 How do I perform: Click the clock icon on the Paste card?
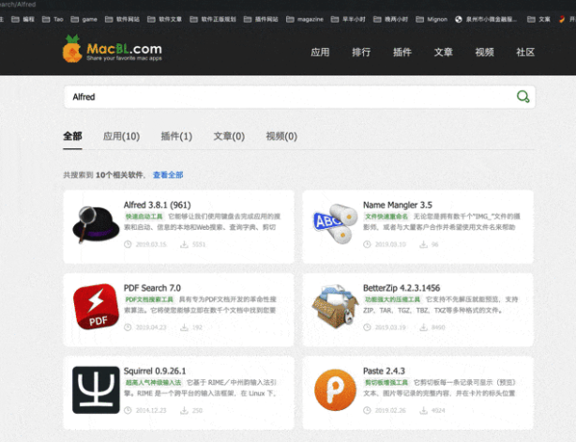(x=367, y=410)
